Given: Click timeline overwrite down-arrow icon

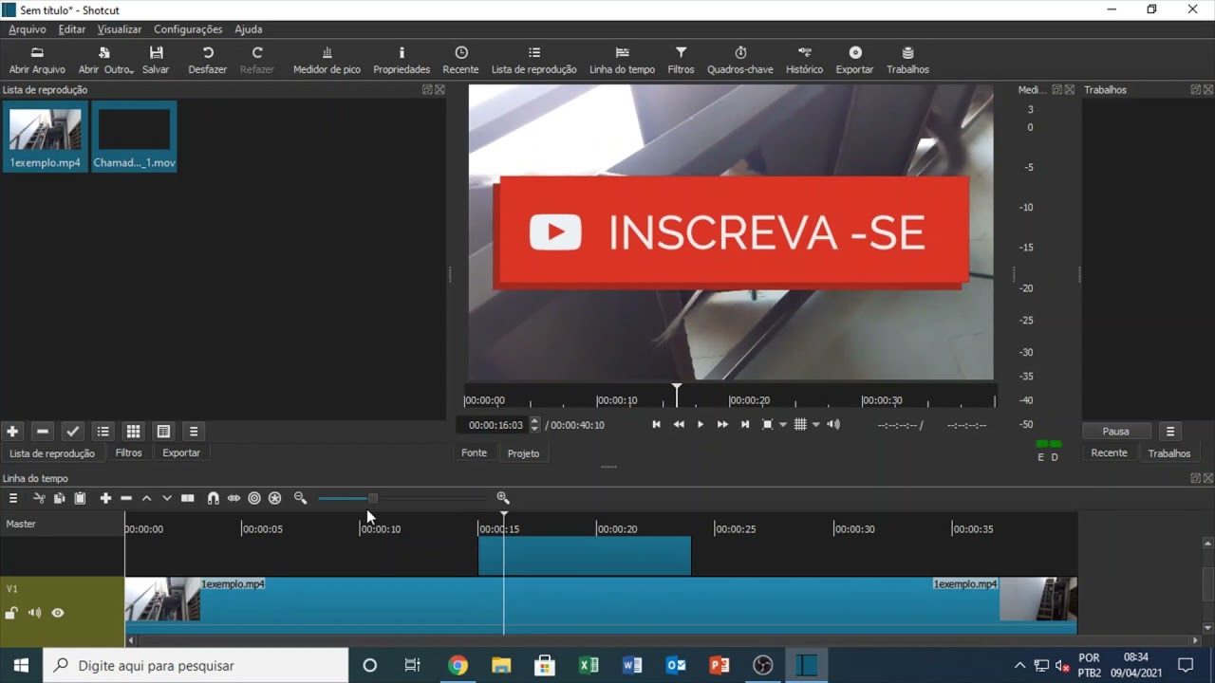Looking at the screenshot, I should coord(167,498).
